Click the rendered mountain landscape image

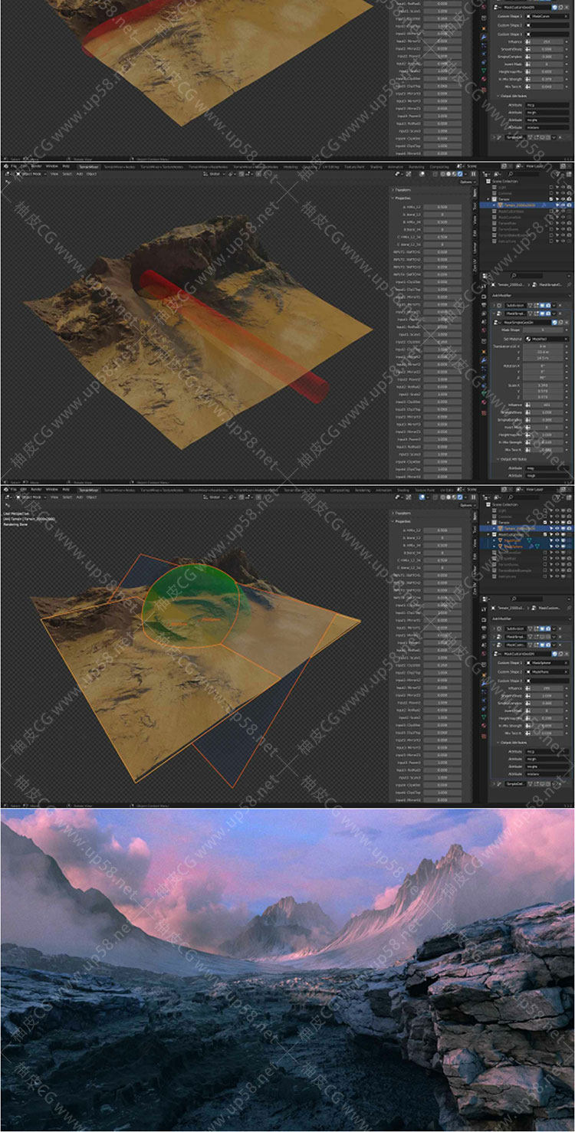[x=287, y=970]
